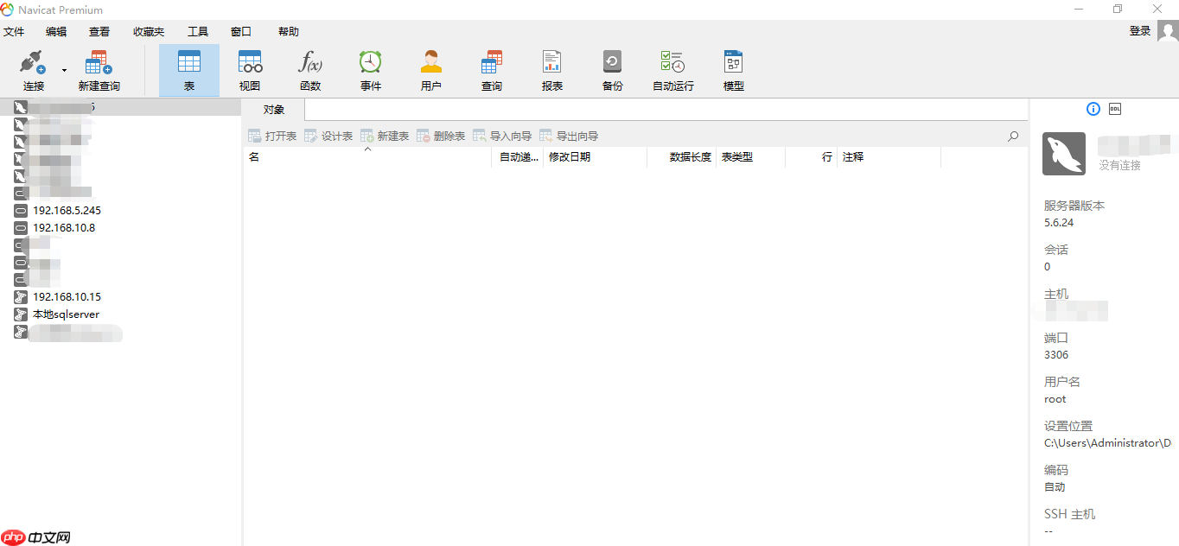1179x546 pixels.
Task: Show connection info via the blue info icon
Action: click(x=1093, y=109)
